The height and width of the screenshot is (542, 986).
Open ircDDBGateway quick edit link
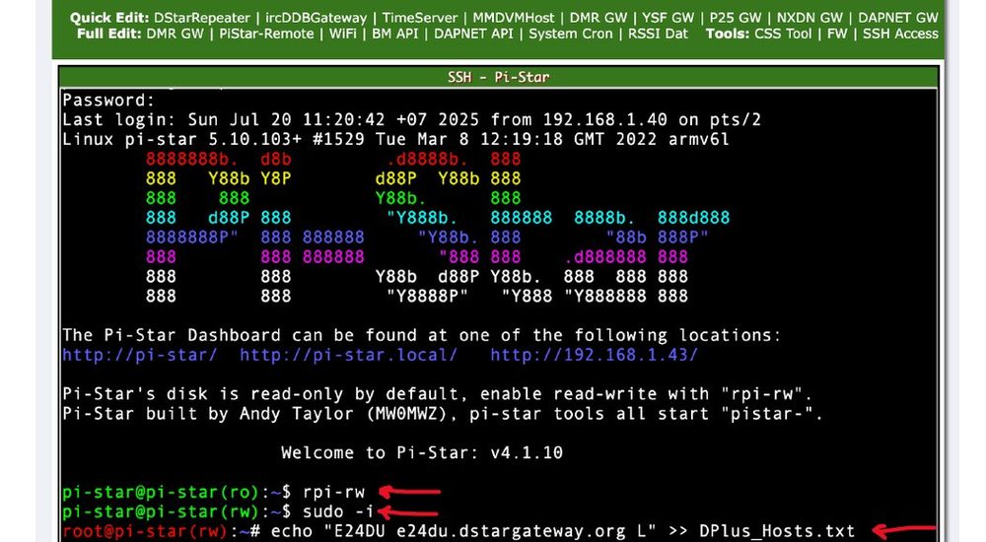pyautogui.click(x=316, y=19)
